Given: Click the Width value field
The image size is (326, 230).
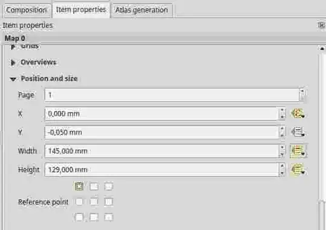Looking at the screenshot, I should [161, 151].
